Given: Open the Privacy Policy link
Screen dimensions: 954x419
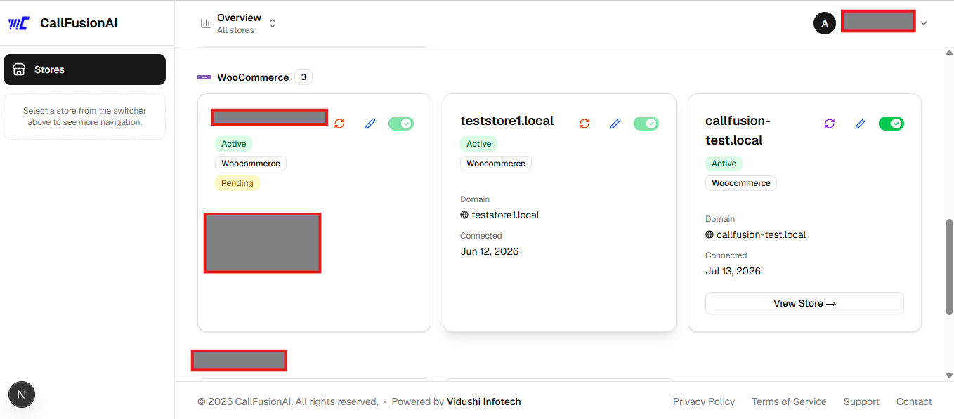Looking at the screenshot, I should 704,401.
